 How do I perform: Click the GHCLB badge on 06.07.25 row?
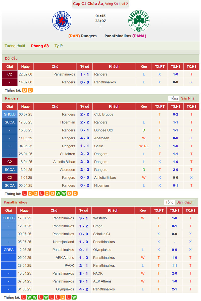pos(10,114)
